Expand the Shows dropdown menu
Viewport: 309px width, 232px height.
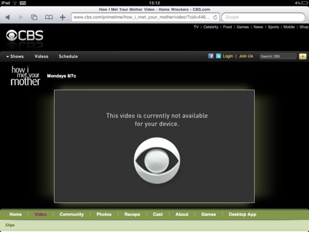pyautogui.click(x=15, y=57)
